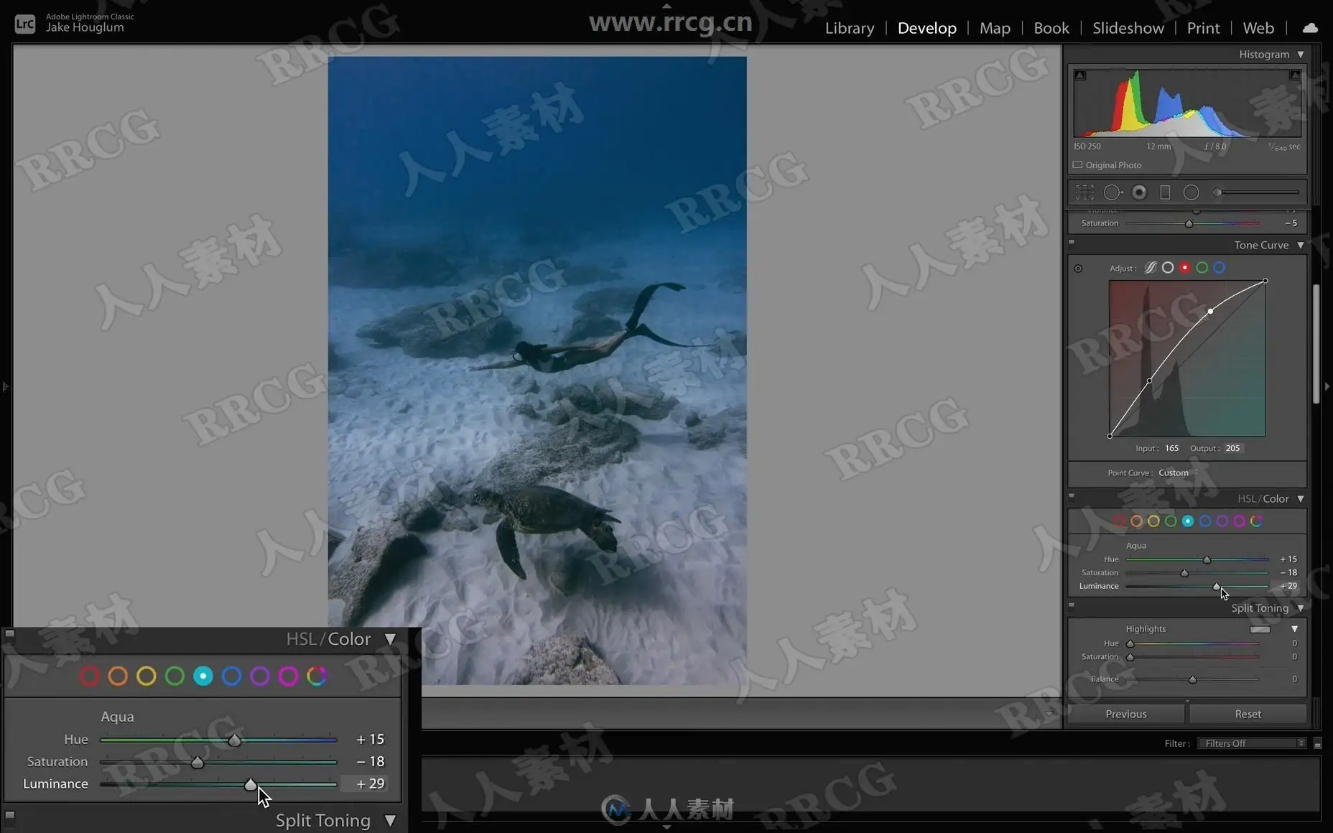The width and height of the screenshot is (1333, 833).
Task: Select Green circle in enlarged HSL overlay
Action: (x=175, y=676)
